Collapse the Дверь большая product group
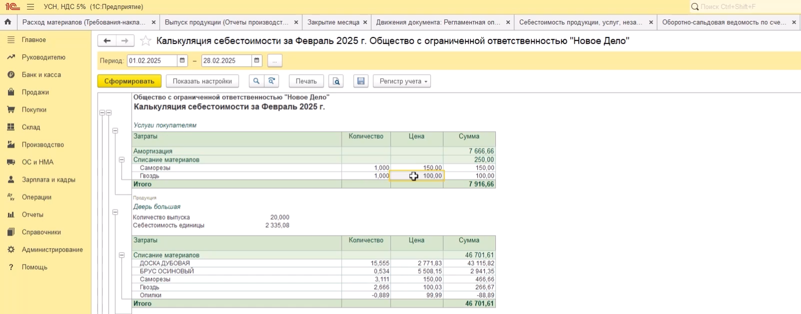This screenshot has width=801, height=314. coord(115,212)
